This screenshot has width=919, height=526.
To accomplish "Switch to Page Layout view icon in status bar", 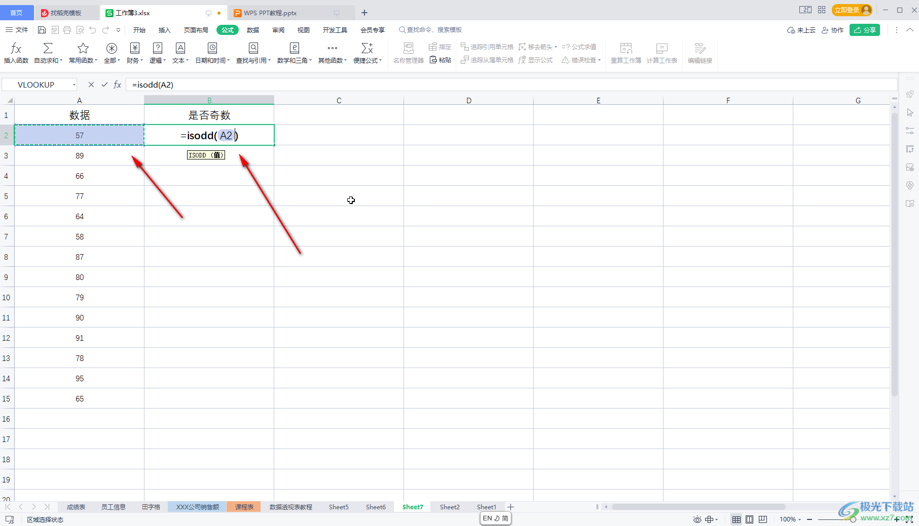I will click(x=750, y=519).
